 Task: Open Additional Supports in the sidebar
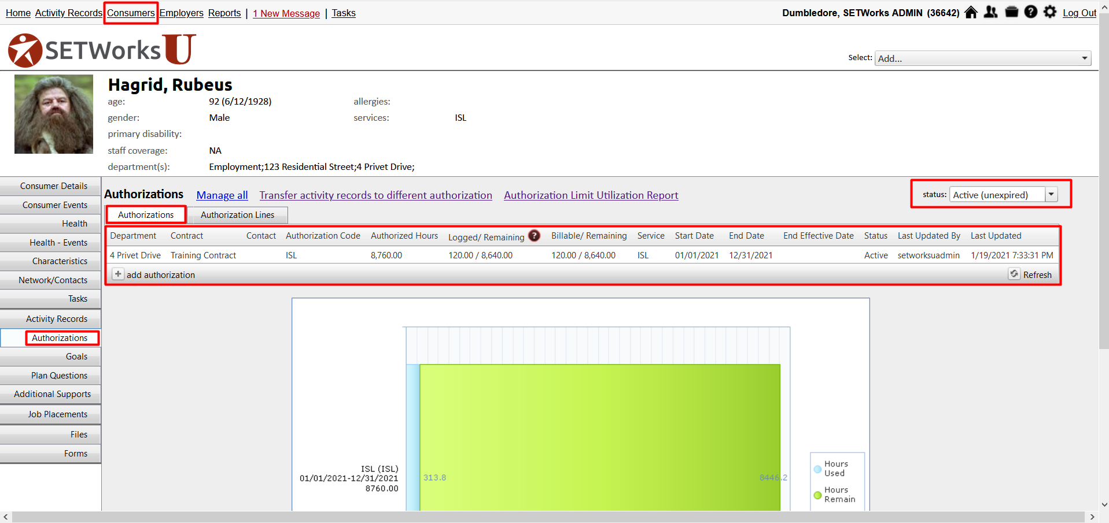pos(50,394)
